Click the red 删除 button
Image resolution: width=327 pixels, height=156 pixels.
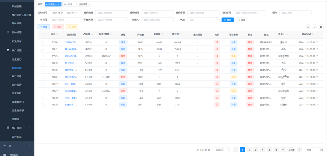(58, 27)
